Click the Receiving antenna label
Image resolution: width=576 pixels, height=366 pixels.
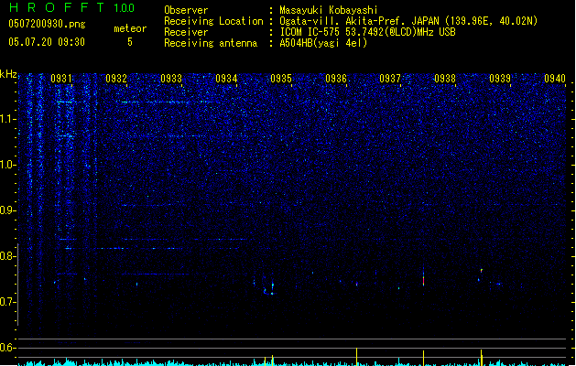[x=211, y=43]
